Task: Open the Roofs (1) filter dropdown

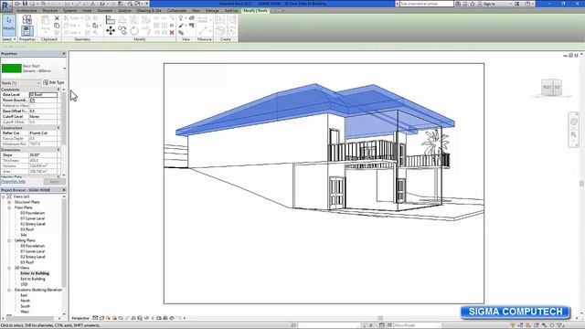Action: click(20, 83)
